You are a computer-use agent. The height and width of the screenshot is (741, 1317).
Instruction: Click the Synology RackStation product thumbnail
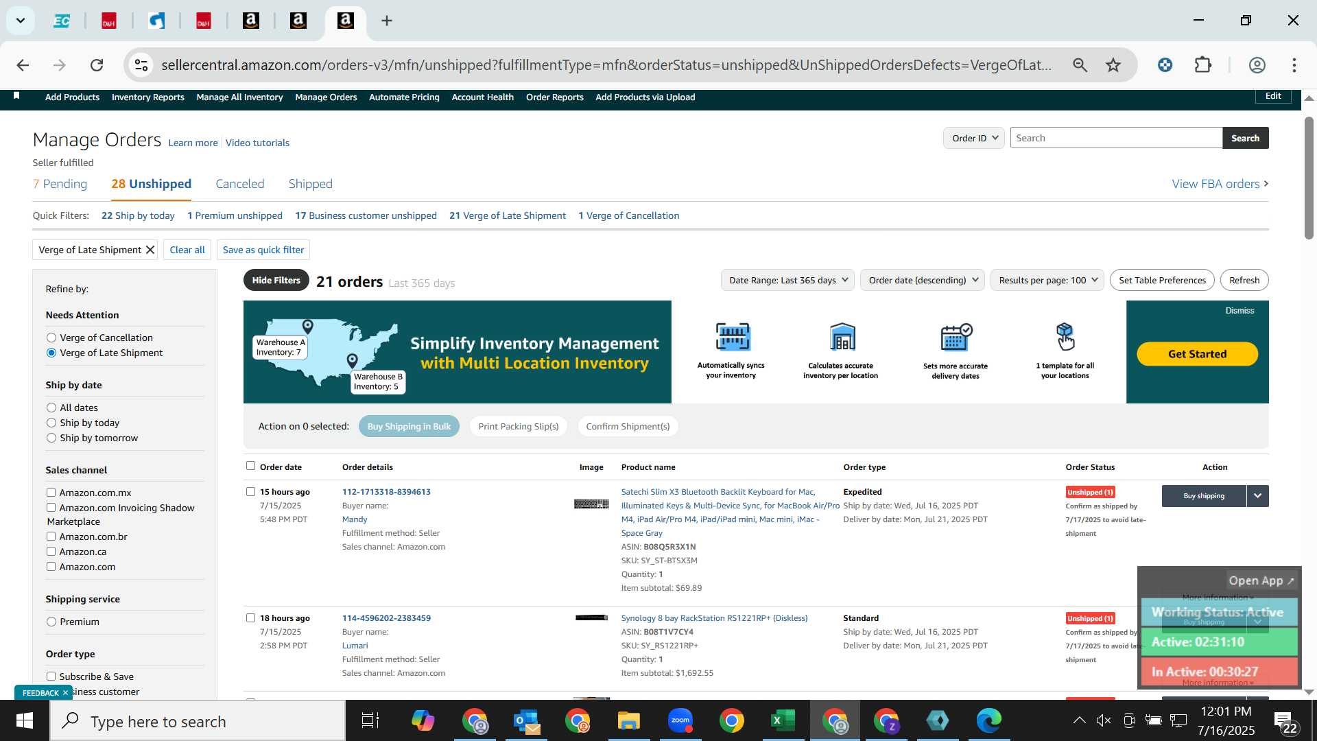(591, 617)
